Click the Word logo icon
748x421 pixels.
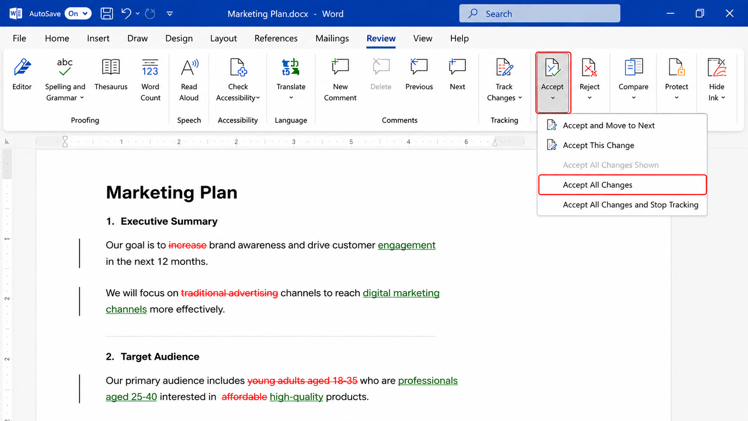click(x=16, y=13)
